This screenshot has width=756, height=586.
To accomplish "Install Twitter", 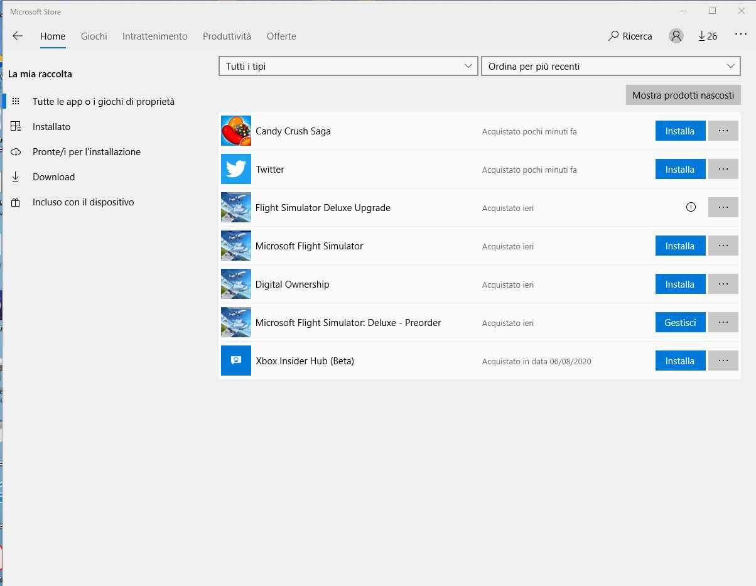I will tap(681, 170).
